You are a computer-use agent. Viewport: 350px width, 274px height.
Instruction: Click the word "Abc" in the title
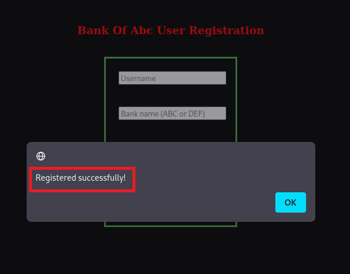141,30
